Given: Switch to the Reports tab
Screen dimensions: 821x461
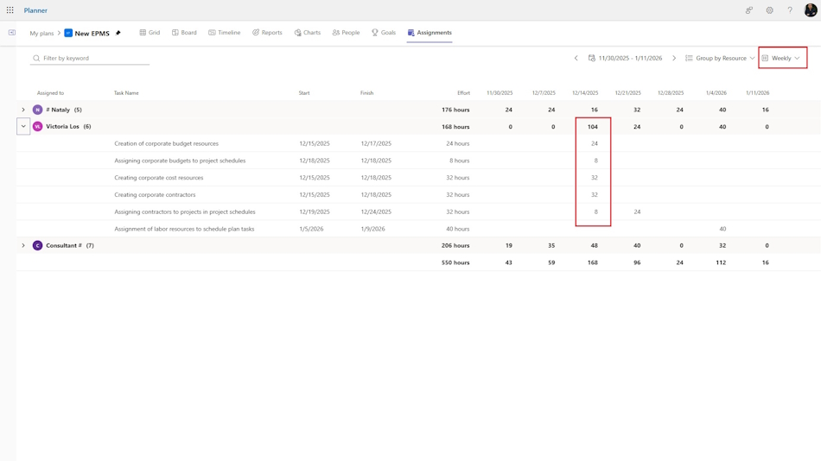Looking at the screenshot, I should (x=267, y=33).
